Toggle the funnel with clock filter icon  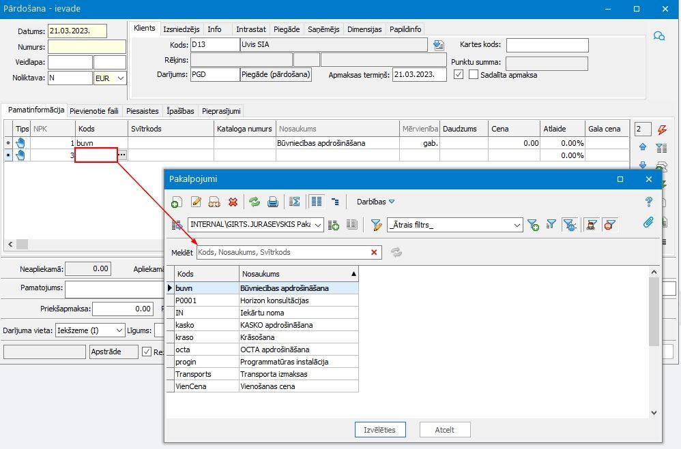coord(569,225)
